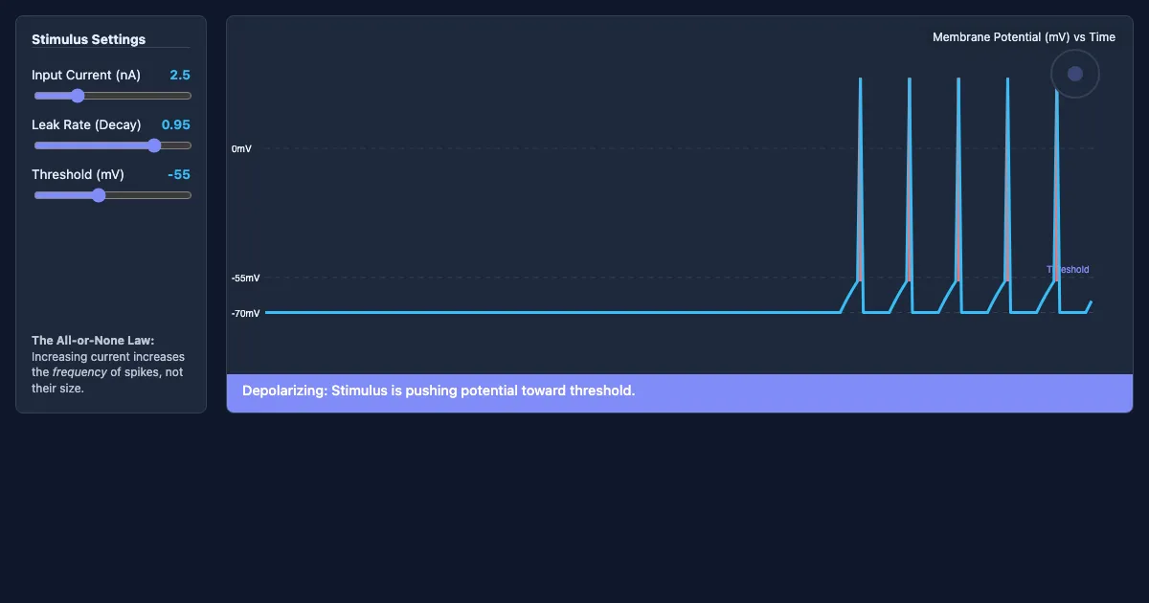Viewport: 1149px width, 603px height.
Task: Click the Input Current (nA) label
Action: 86,75
